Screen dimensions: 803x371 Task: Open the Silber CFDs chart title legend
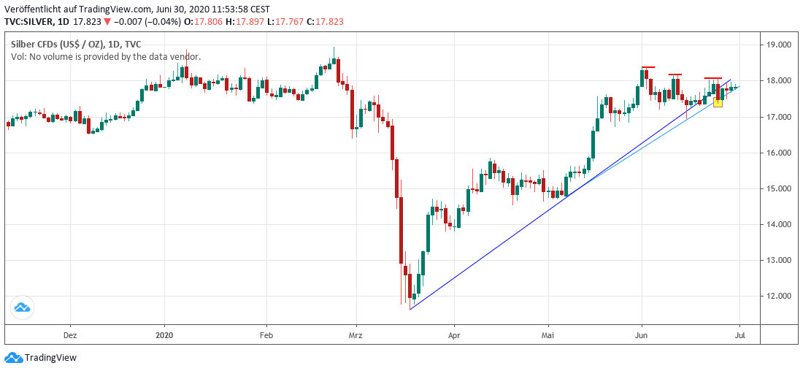(76, 44)
